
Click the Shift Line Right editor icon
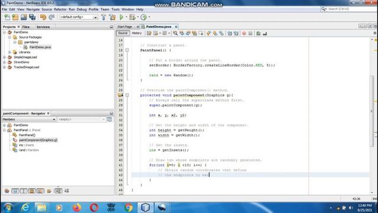coord(236,33)
